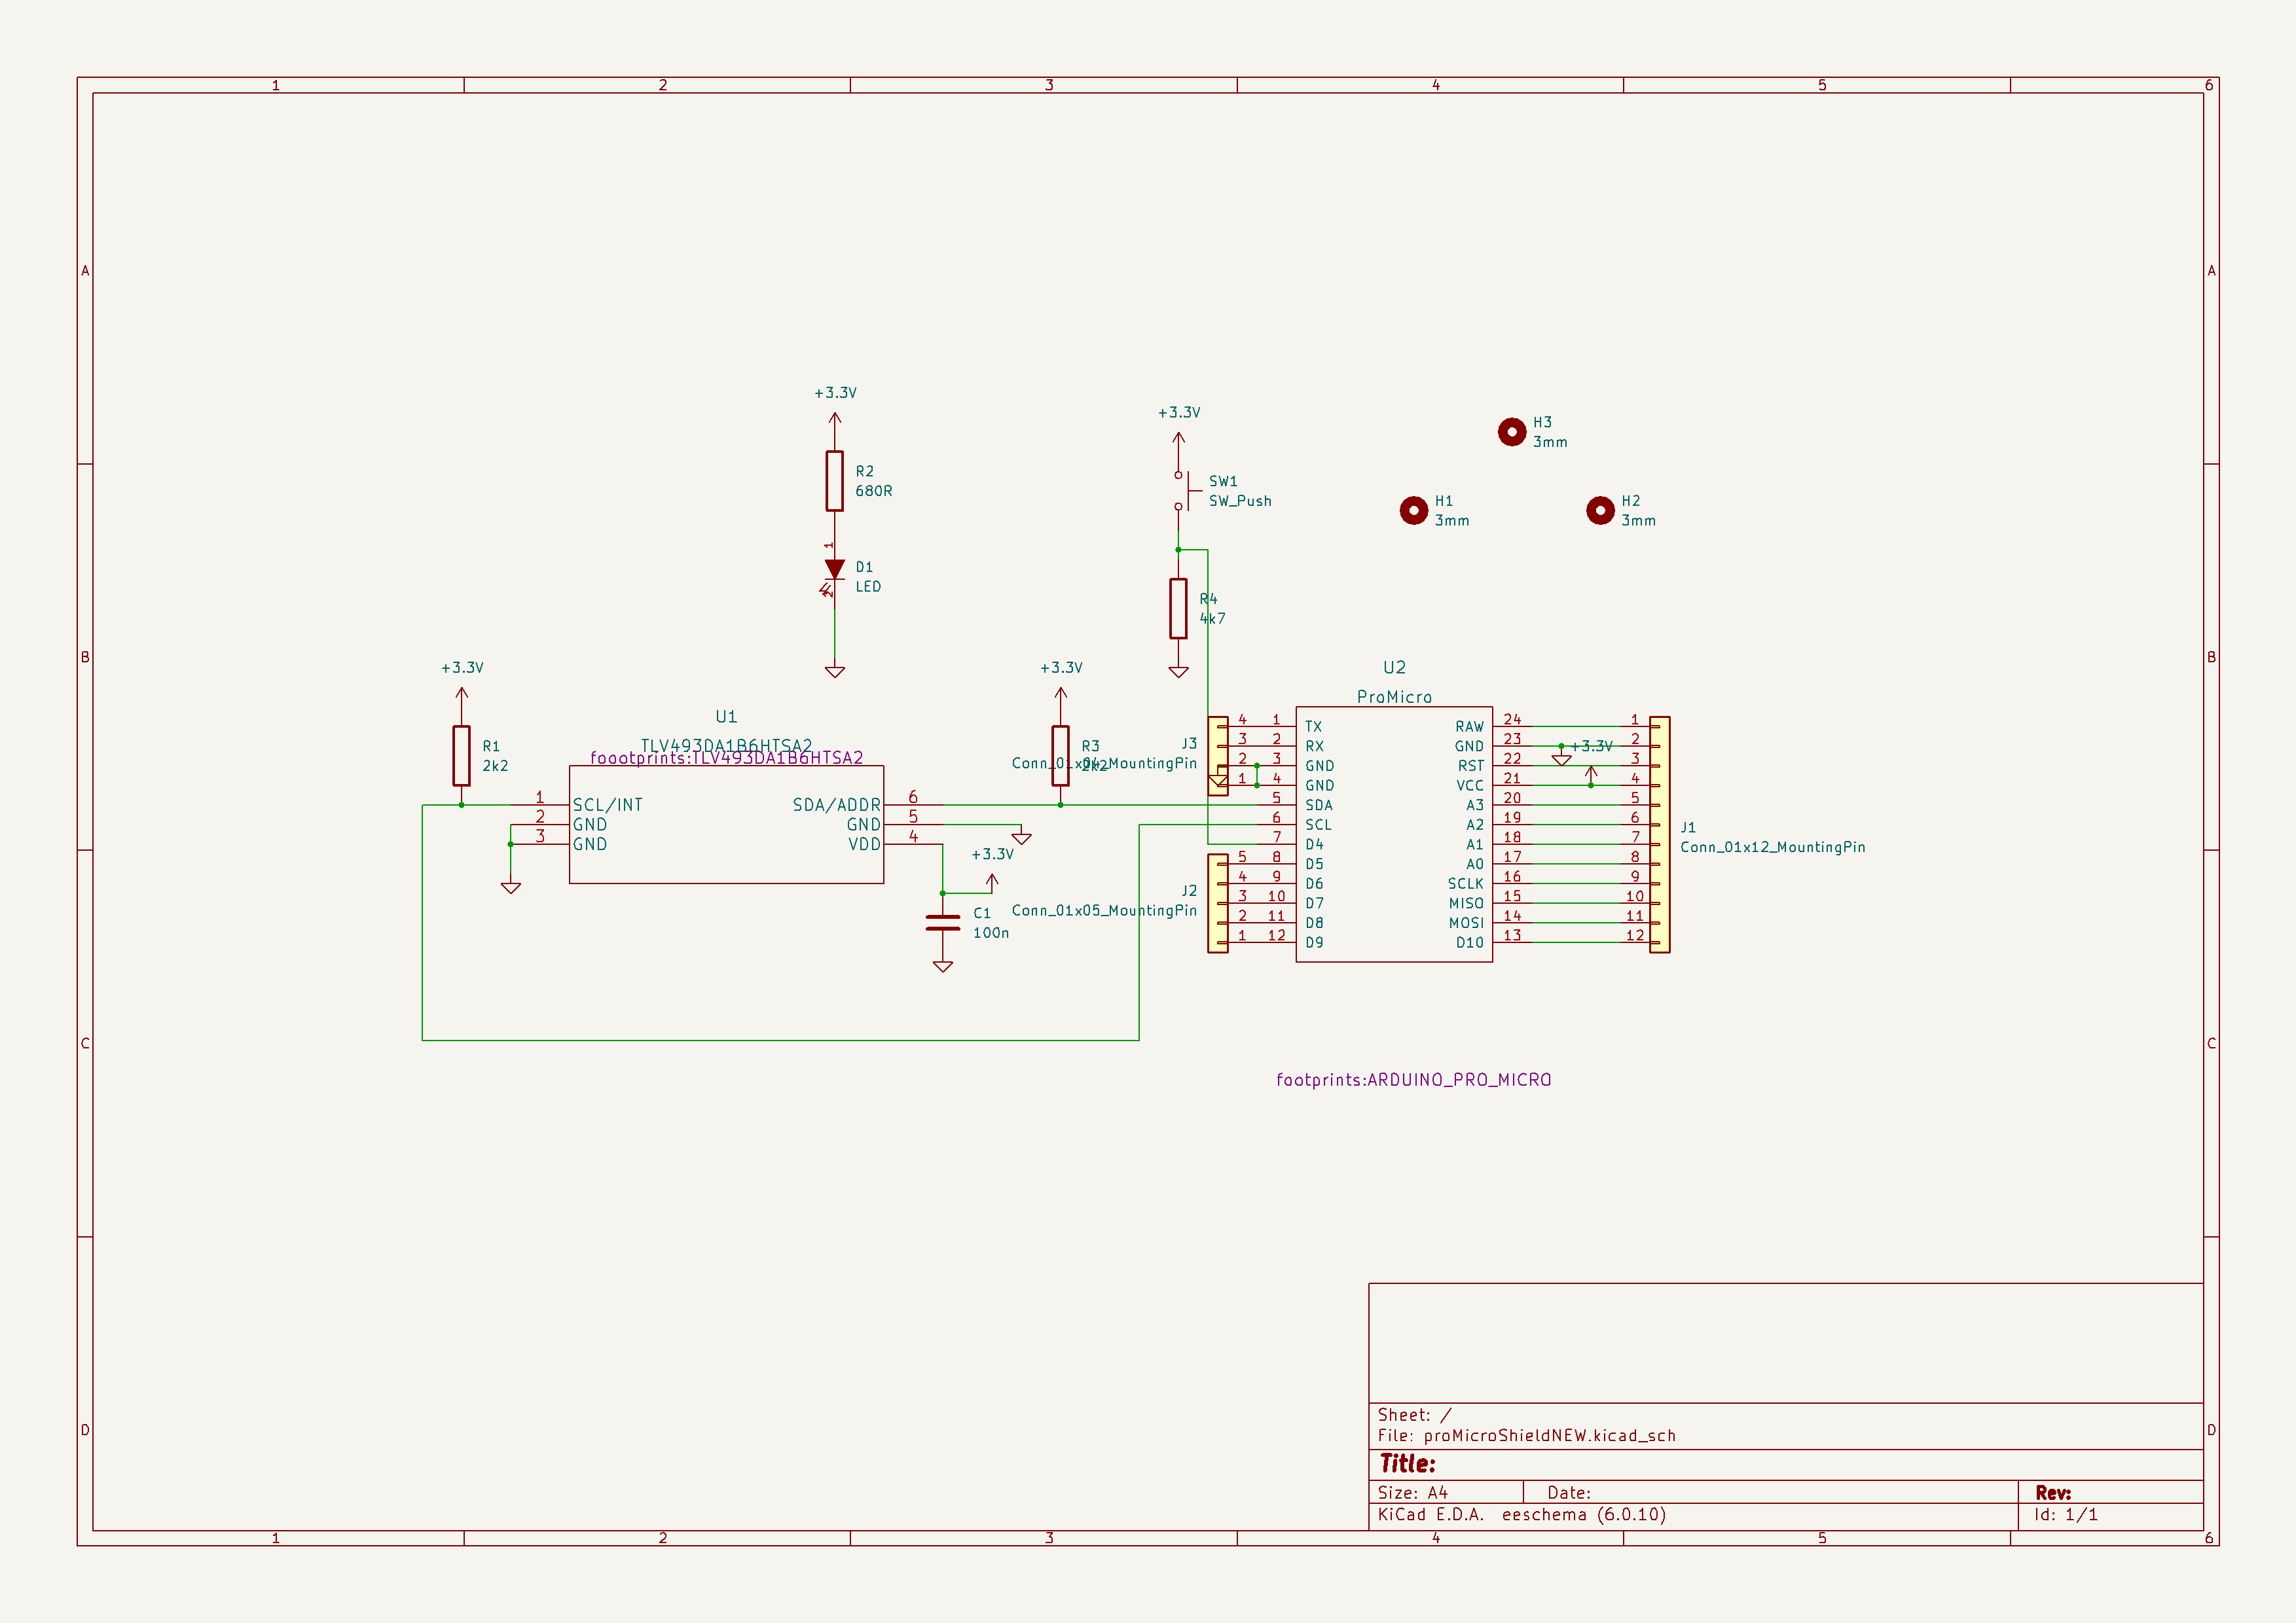The width and height of the screenshot is (2296, 1623).
Task: Click the C1 100n capacitor symbol
Action: click(x=942, y=923)
